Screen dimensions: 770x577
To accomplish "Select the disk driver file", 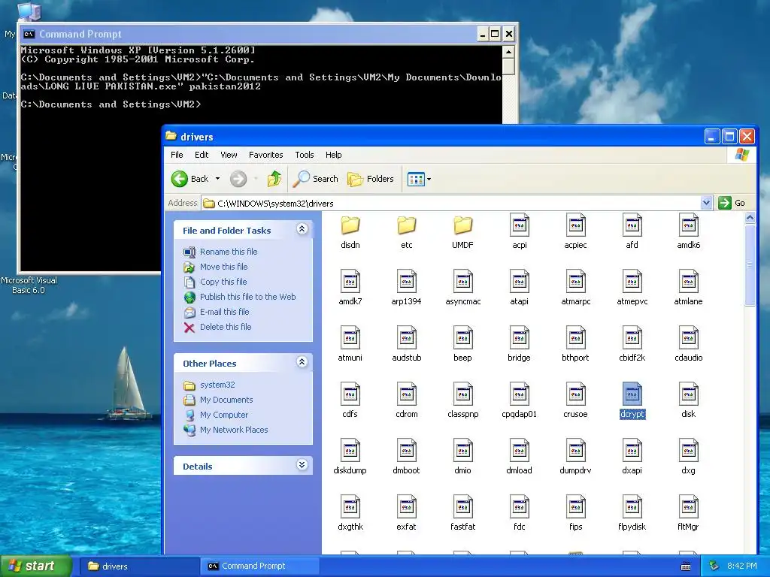I will tap(688, 394).
